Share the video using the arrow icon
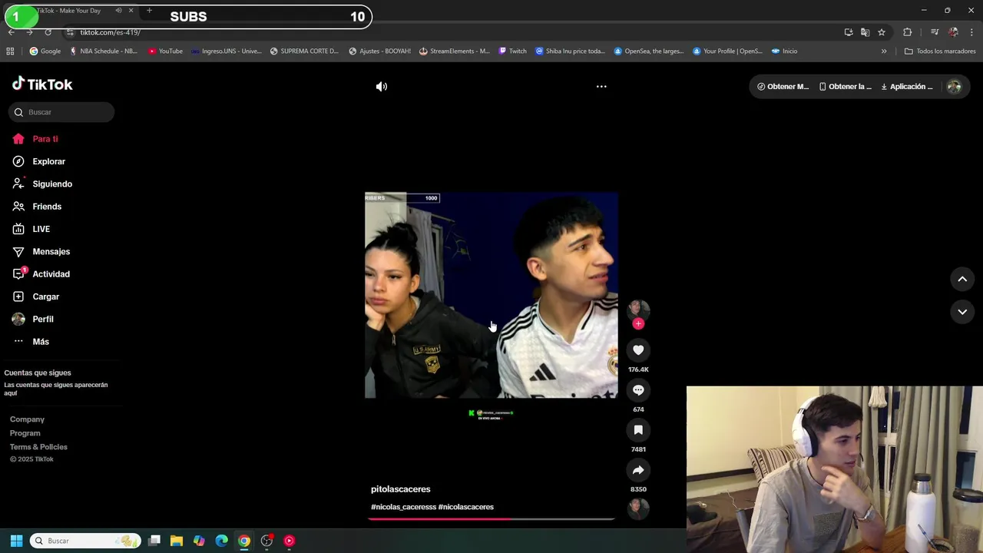 click(638, 470)
